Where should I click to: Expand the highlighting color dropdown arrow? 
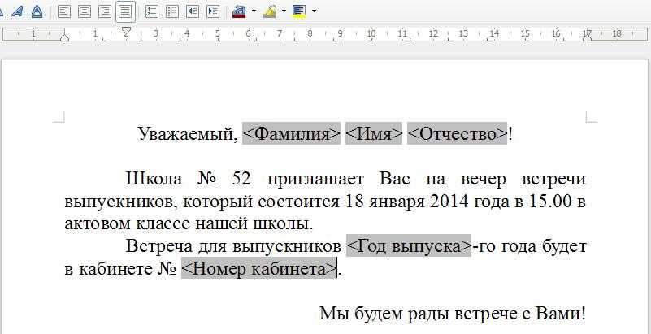(284, 11)
